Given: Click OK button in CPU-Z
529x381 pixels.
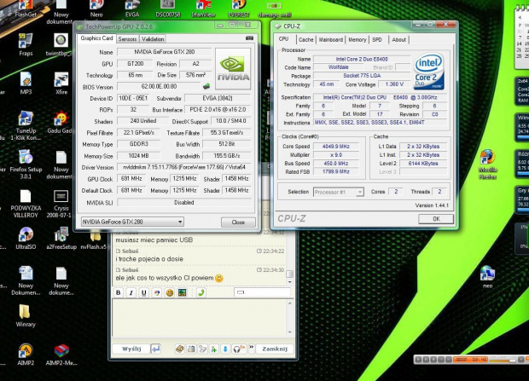Looking at the screenshot, I should [436, 219].
